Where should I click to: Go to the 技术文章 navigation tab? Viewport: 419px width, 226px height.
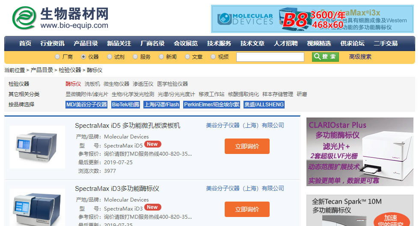coord(252,43)
